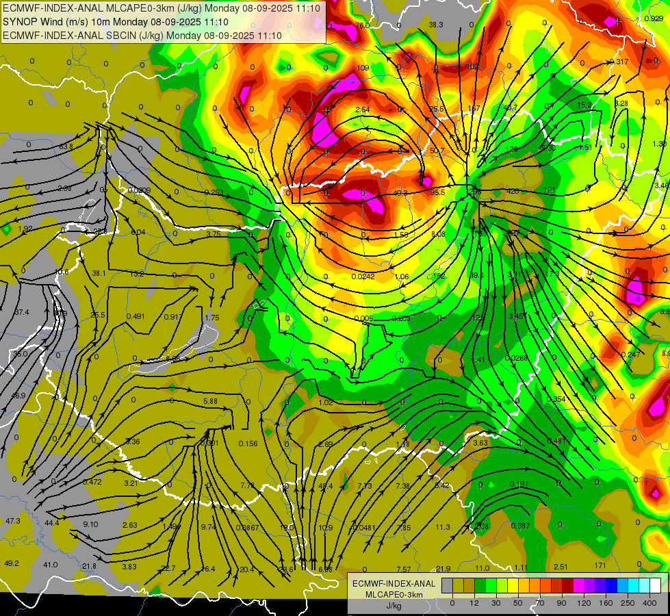Click the map value 38.3
Screen dimensions: 670x616
tap(436, 25)
